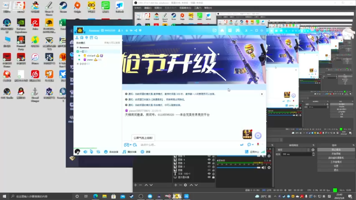This screenshot has height=200, width=356.
Task: Collapse the 一区 channel group
Action: point(77,52)
